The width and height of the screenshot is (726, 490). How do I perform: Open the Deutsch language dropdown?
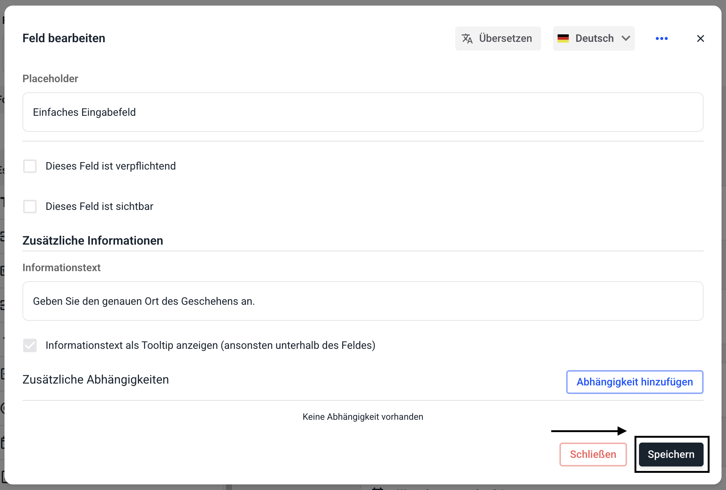click(594, 38)
